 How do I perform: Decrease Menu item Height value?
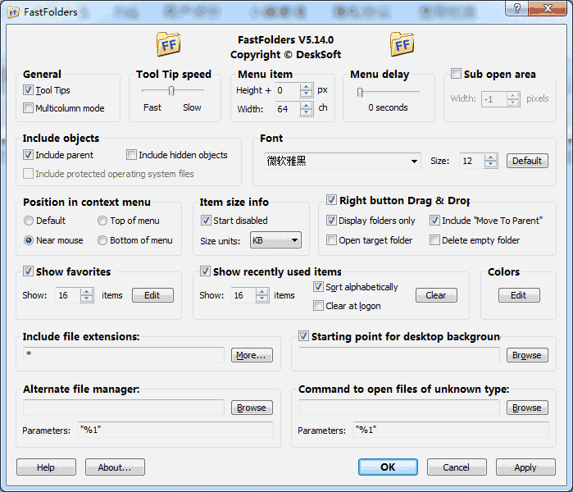306,93
